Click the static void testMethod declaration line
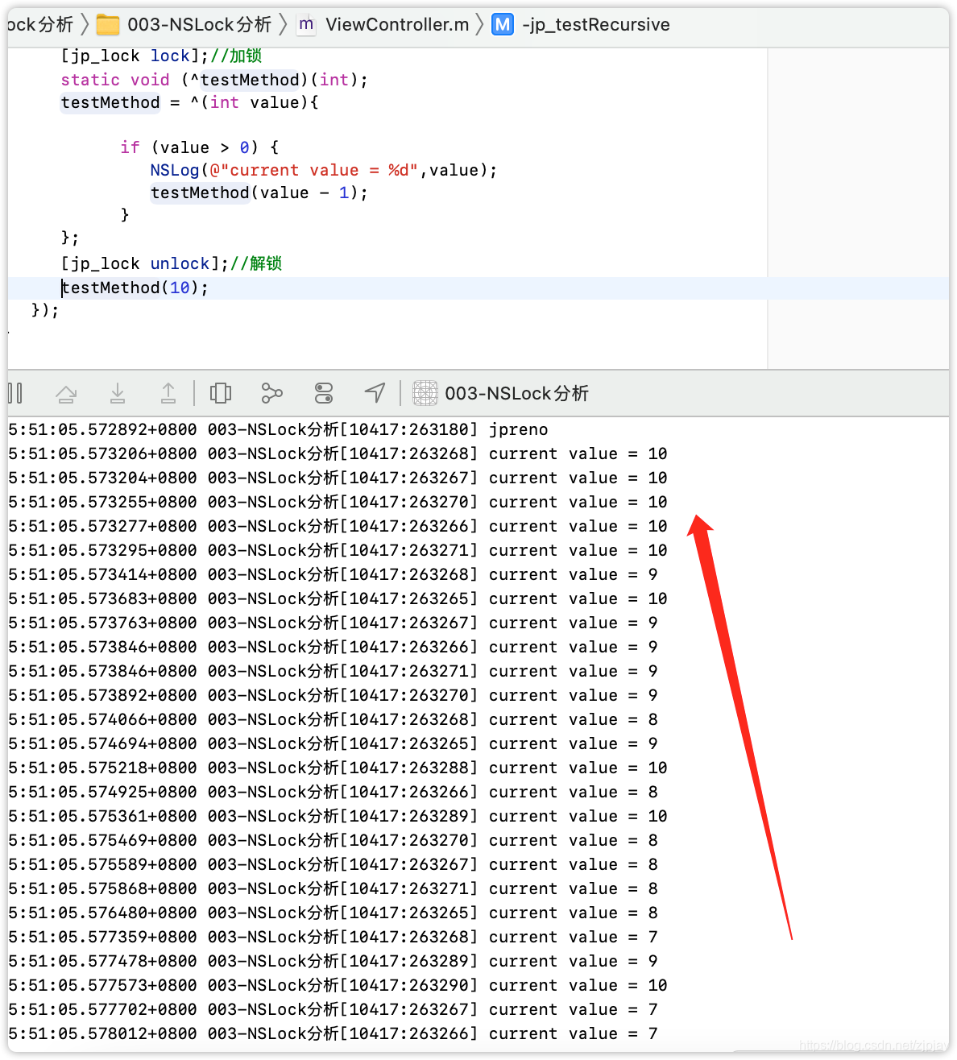Screen dimensions: 957x1060 point(214,80)
